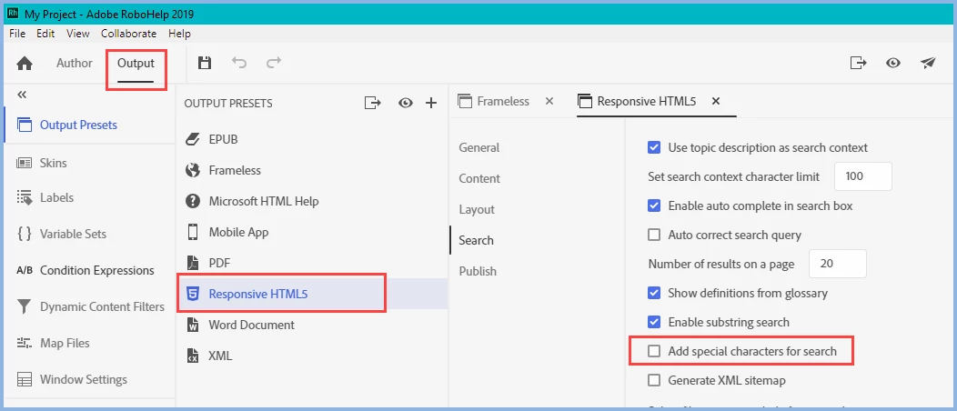Select the Labels text in sidebar

[x=56, y=197]
